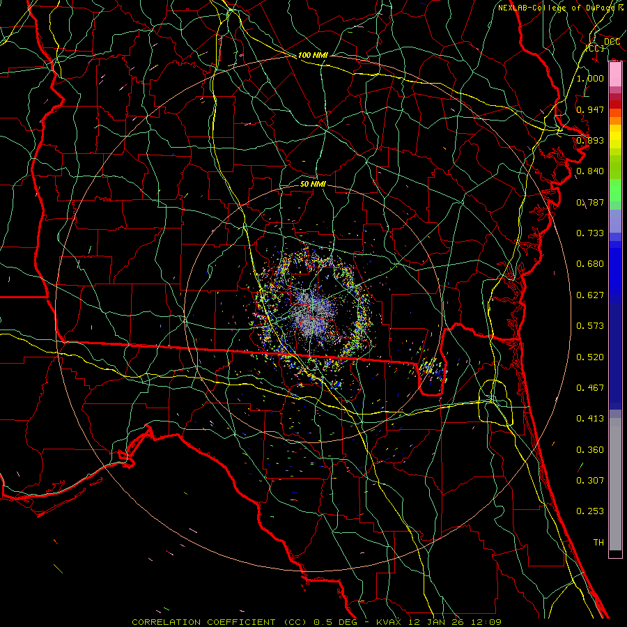Screen dimensions: 627x627
Task: Click the KVAX radar site identifier
Action: (x=389, y=622)
